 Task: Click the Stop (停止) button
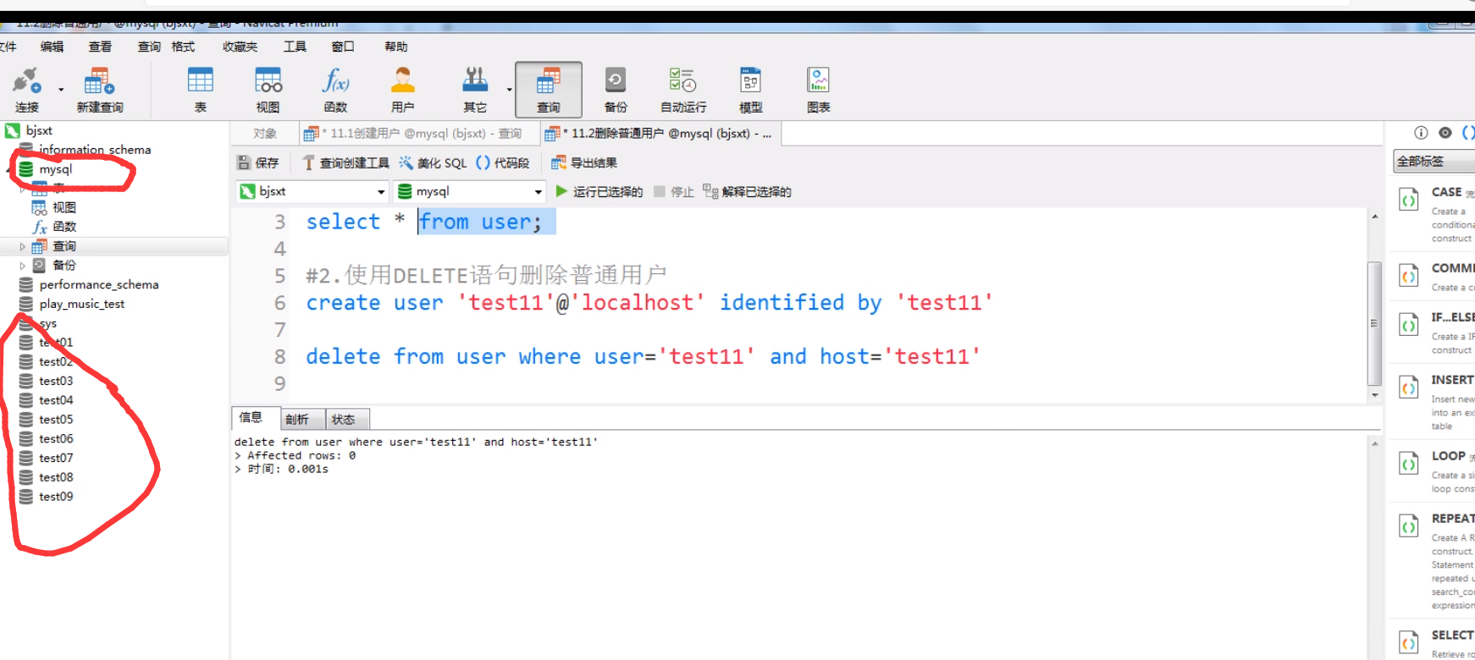(x=674, y=191)
